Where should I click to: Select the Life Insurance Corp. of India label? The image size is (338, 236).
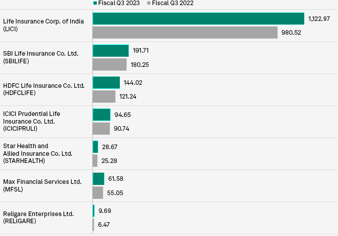click(44, 25)
